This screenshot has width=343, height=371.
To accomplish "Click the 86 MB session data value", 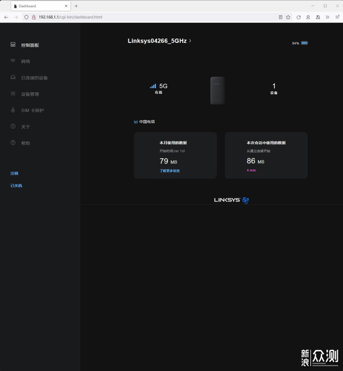I will [255, 161].
